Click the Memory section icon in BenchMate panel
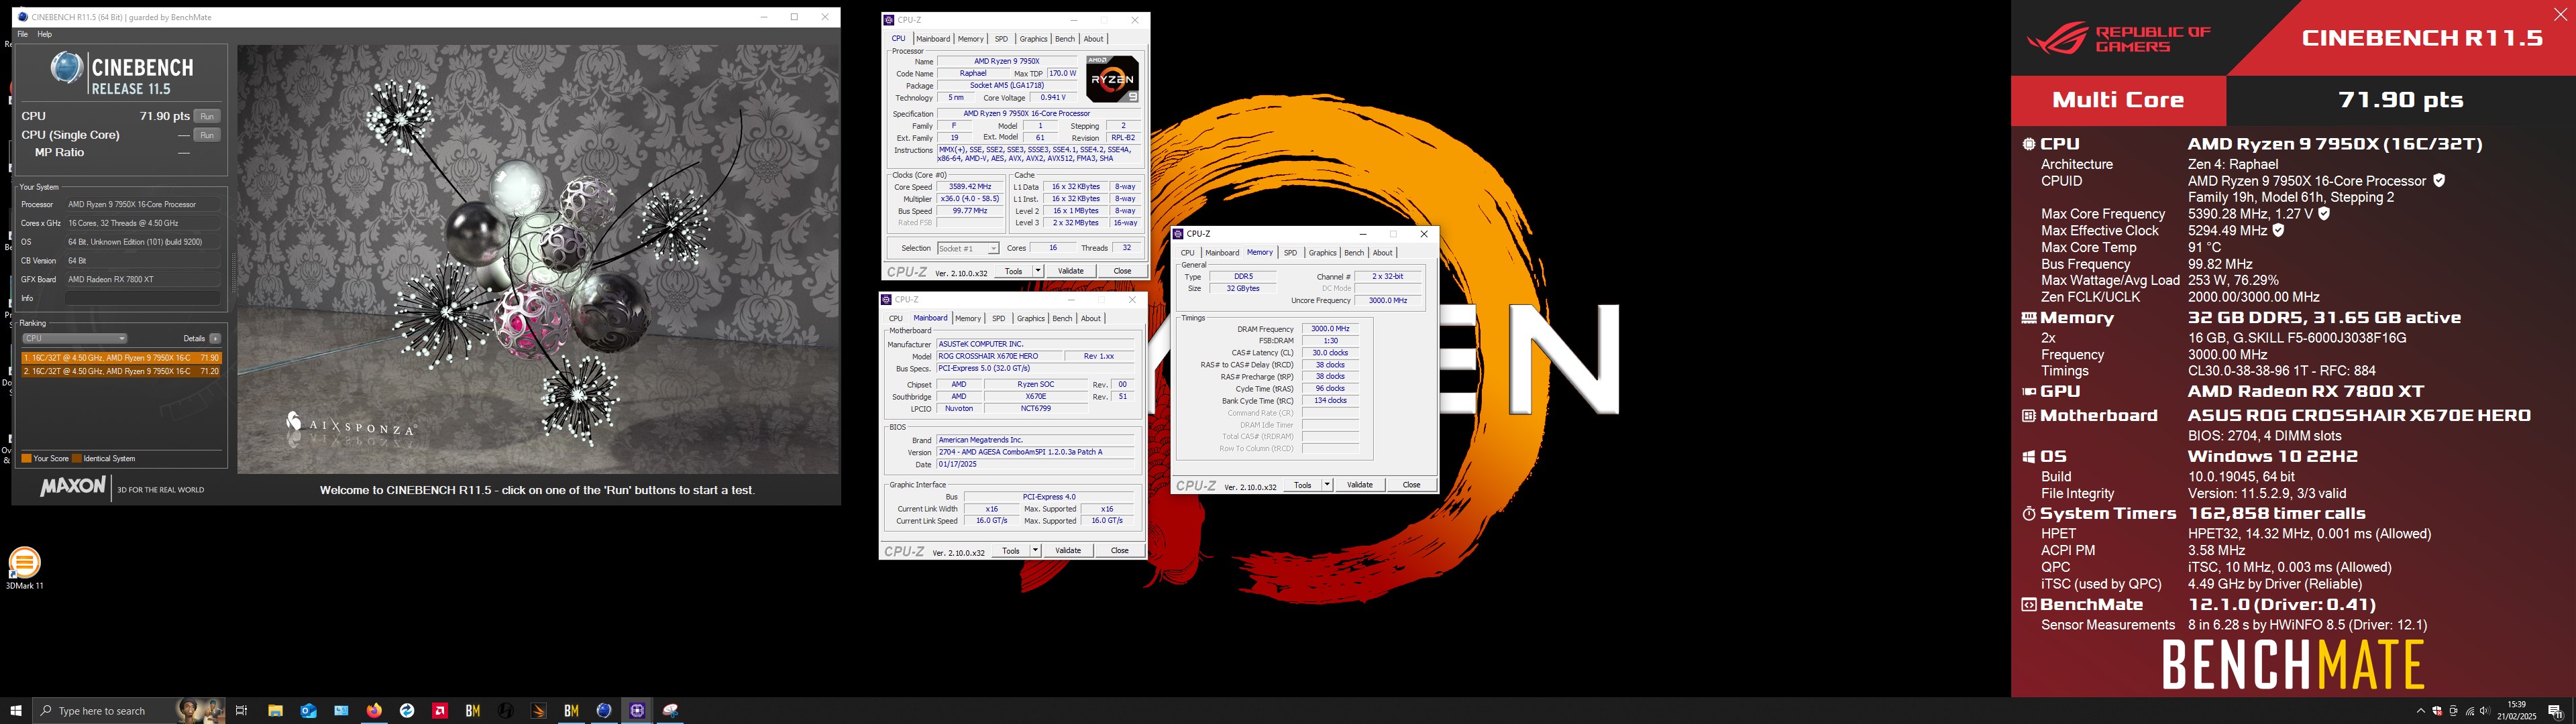The image size is (2576, 724). [x=2028, y=318]
